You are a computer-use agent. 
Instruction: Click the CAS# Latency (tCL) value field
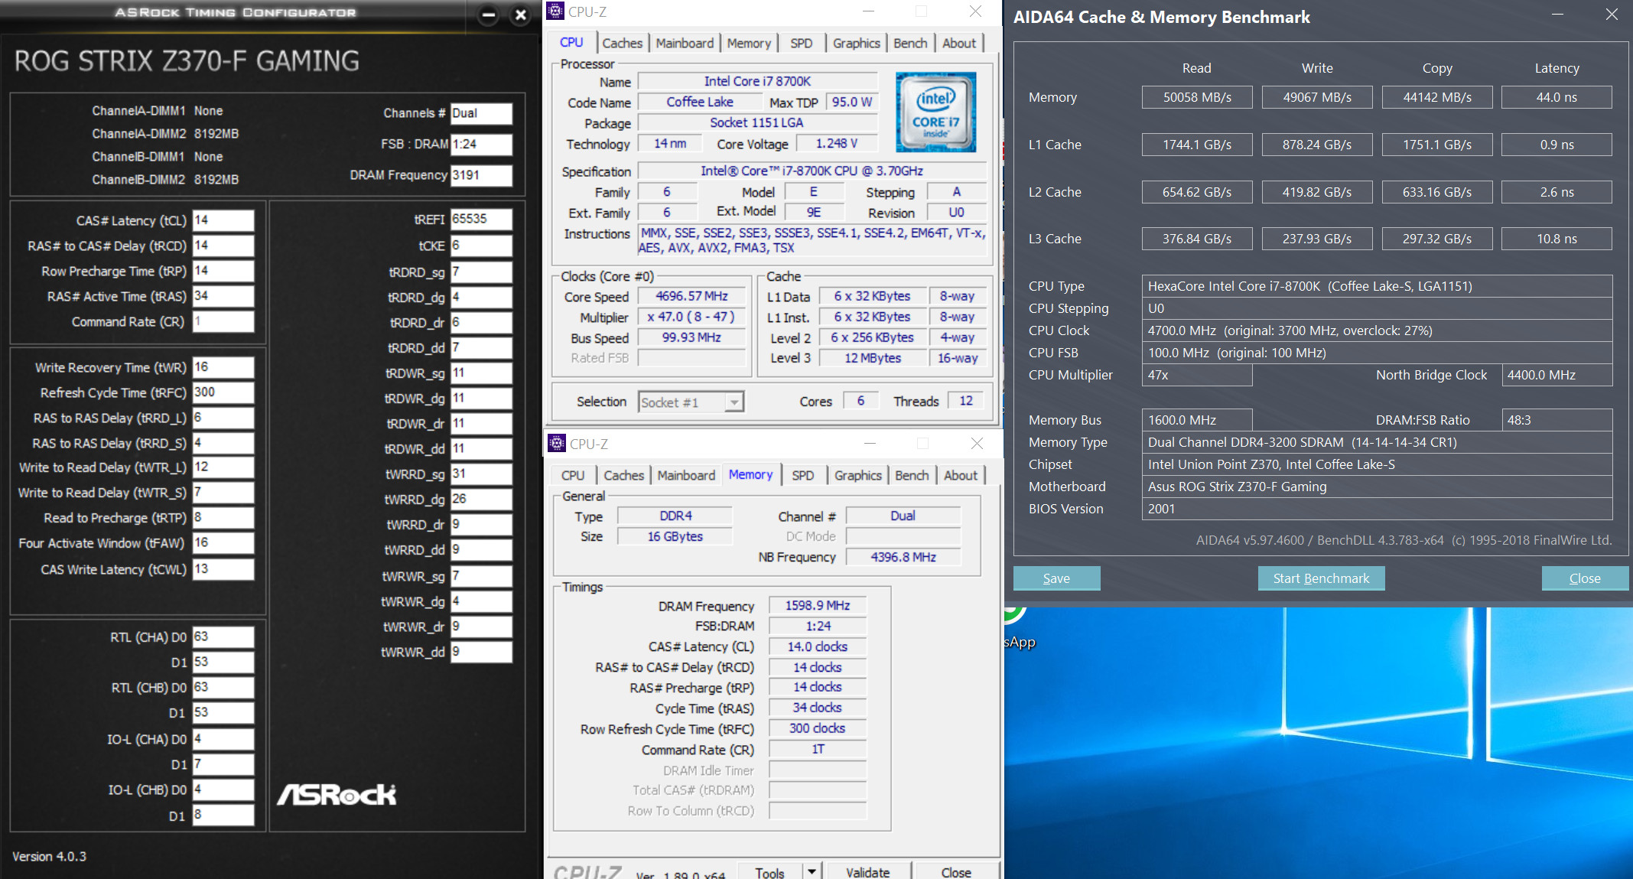pyautogui.click(x=223, y=220)
